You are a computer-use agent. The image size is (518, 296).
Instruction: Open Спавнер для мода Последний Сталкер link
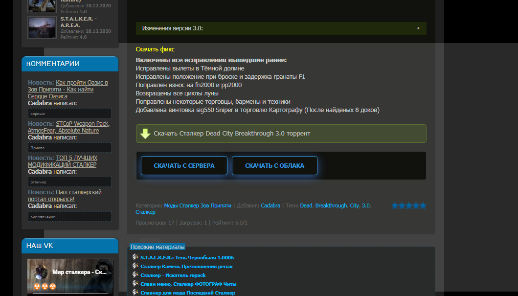pyautogui.click(x=188, y=293)
